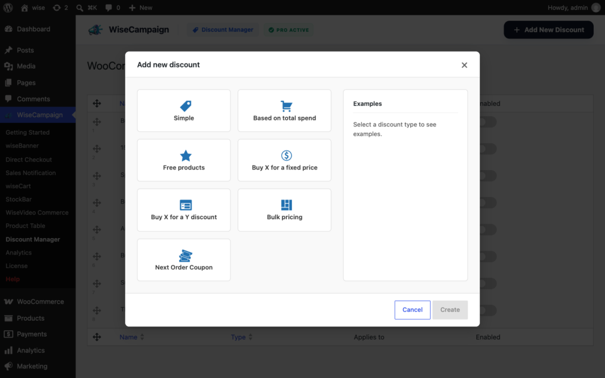Click the Cancel button
Screen dimensions: 605x378
(412, 309)
